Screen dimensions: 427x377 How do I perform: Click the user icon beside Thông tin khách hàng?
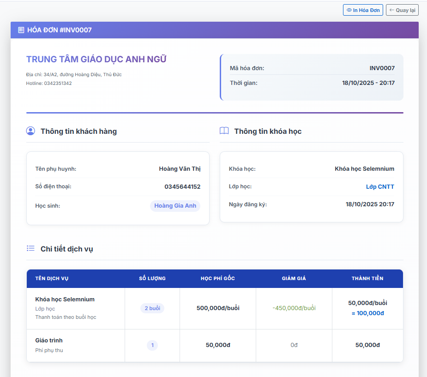pyautogui.click(x=30, y=131)
